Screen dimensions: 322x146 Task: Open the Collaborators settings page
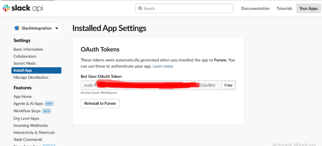[x=25, y=56]
